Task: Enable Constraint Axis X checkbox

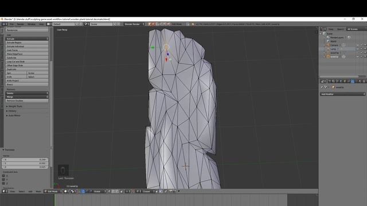Action: click(3, 176)
